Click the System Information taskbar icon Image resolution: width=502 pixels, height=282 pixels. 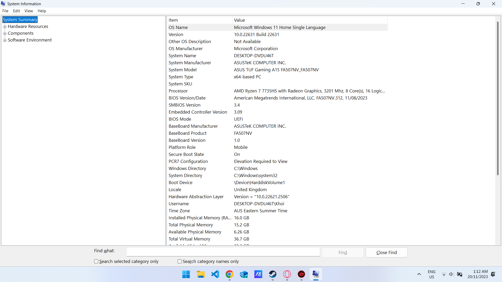(316, 274)
